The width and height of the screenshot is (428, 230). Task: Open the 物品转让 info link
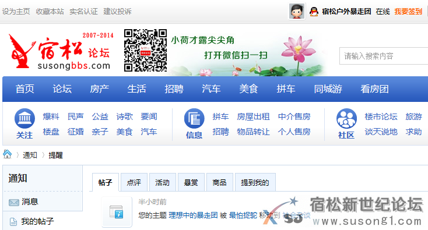click(253, 132)
